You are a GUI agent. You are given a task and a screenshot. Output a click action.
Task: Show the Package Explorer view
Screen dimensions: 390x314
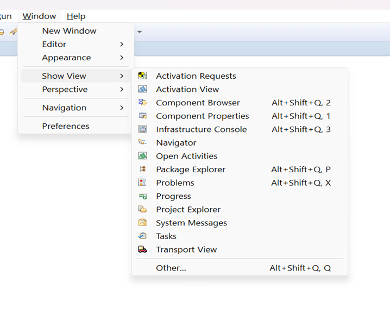coord(240,169)
